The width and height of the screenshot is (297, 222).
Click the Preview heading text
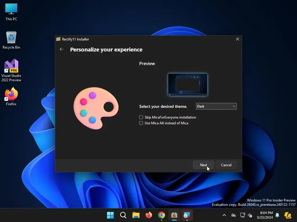[147, 64]
